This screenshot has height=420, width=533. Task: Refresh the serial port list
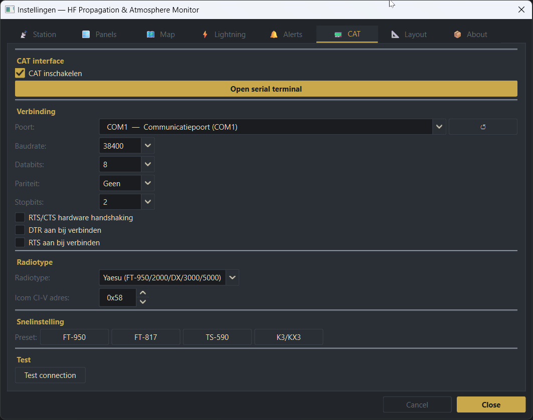pyautogui.click(x=483, y=127)
